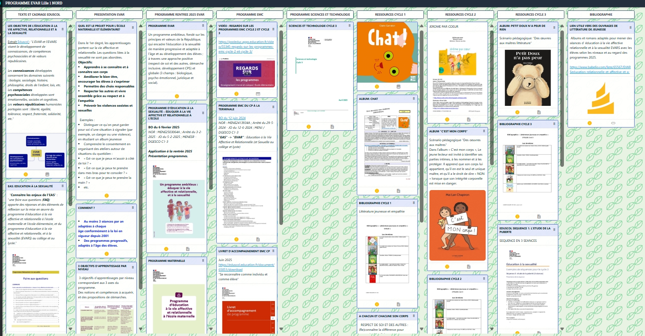Open menu icon of EDUSCOL SEQUENCE 1 card
This screenshot has height=336, width=645.
point(554,230)
